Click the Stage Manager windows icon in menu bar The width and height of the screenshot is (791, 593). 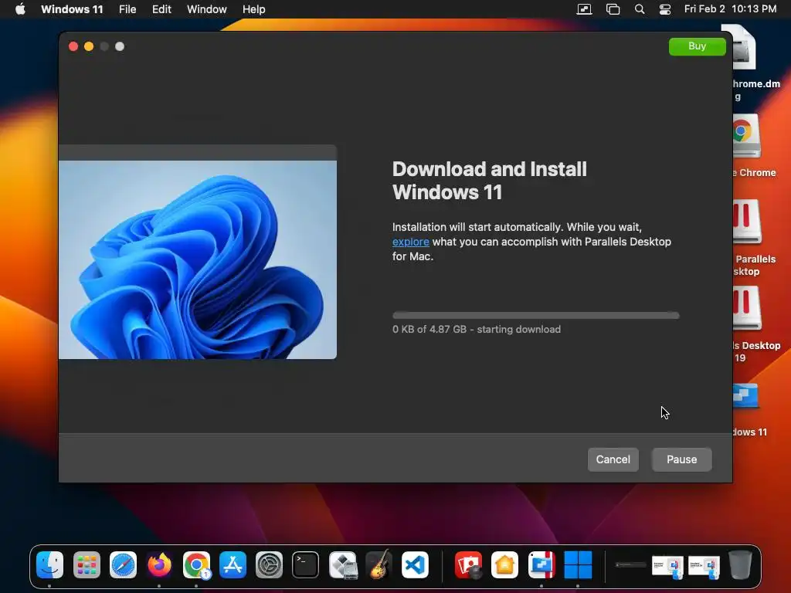pos(613,9)
